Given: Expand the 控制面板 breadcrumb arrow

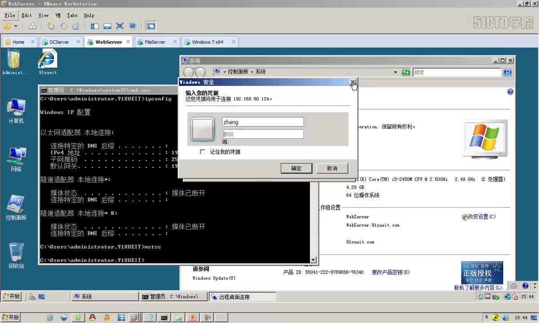Looking at the screenshot, I should [x=252, y=72].
